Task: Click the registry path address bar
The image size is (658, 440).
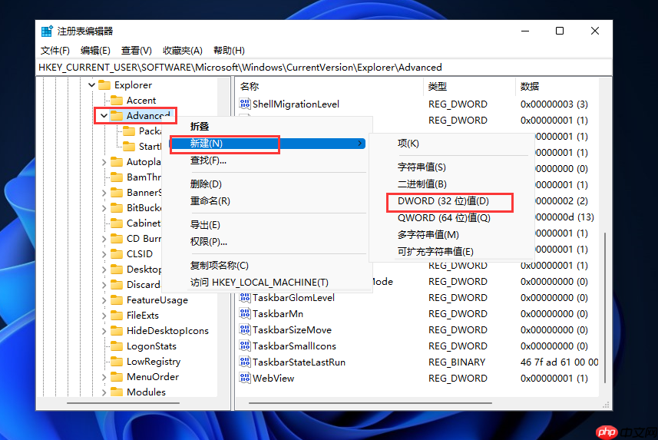Action: click(x=323, y=68)
